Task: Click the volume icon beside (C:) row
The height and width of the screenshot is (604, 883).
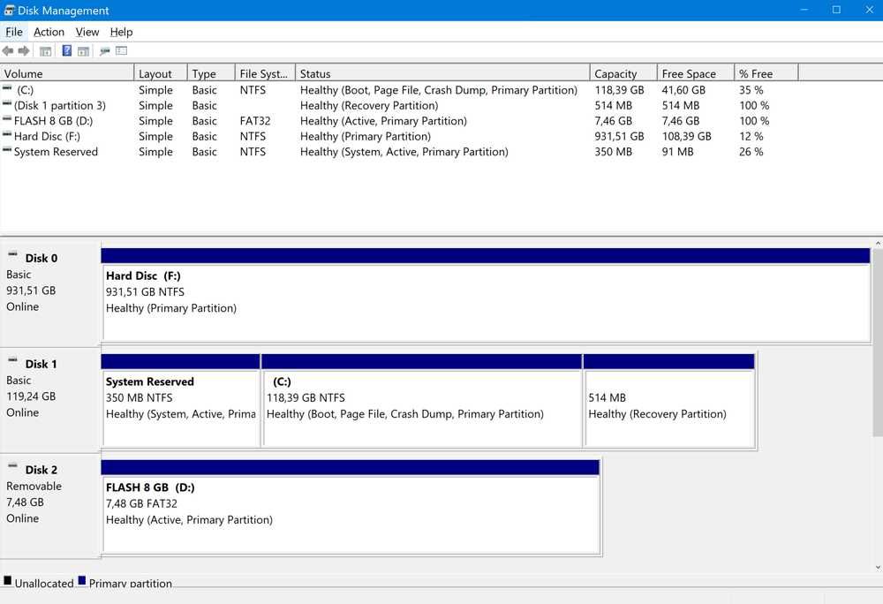Action: 7,87
